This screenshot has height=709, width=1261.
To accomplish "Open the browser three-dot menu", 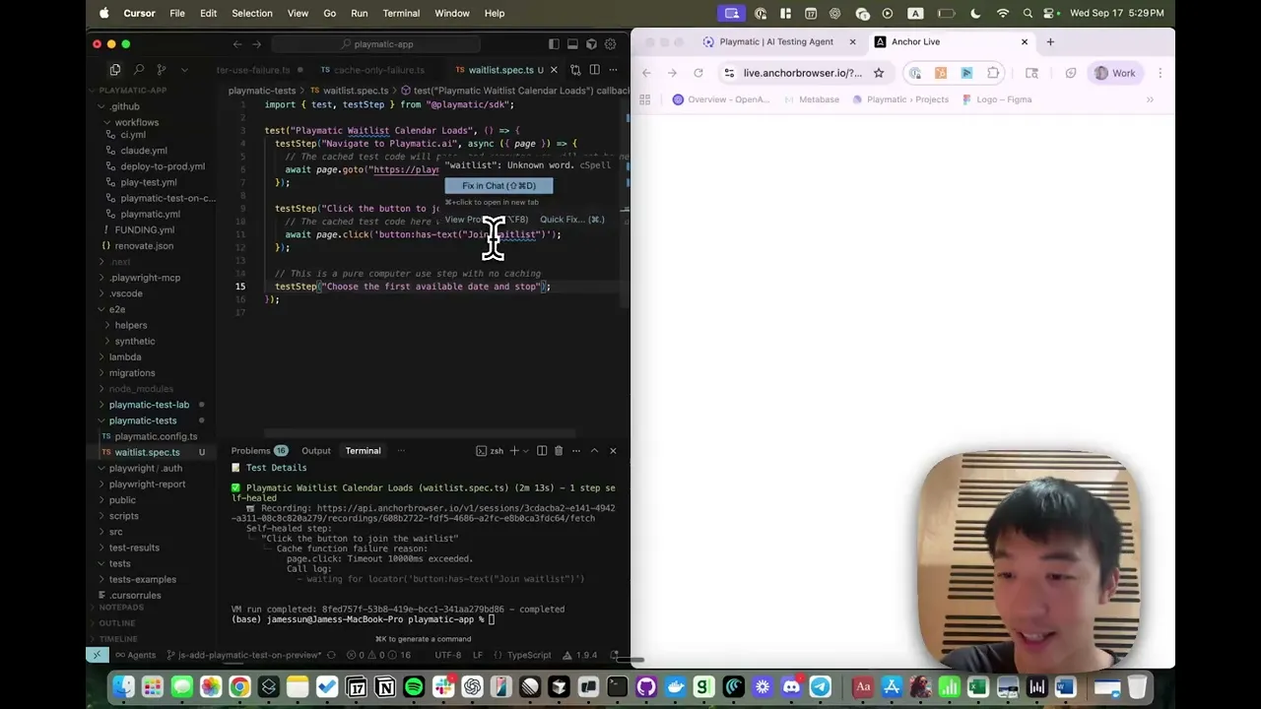I will 1161,73.
